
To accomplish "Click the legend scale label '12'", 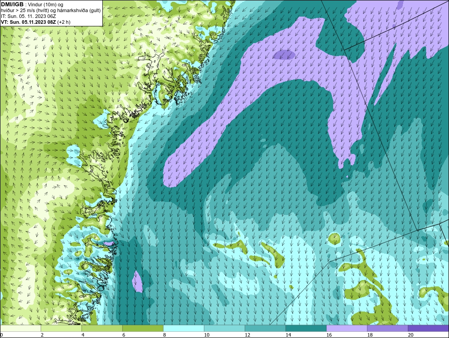I will click(x=247, y=335).
